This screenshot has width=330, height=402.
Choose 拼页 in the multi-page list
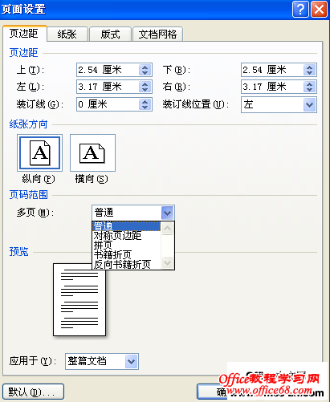pos(127,246)
